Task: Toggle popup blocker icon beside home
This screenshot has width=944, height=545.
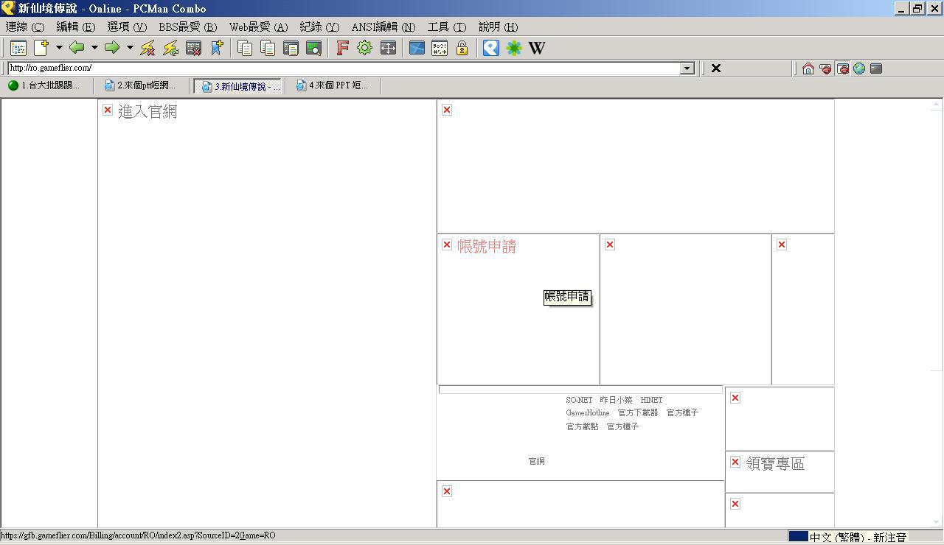Action: pos(825,68)
